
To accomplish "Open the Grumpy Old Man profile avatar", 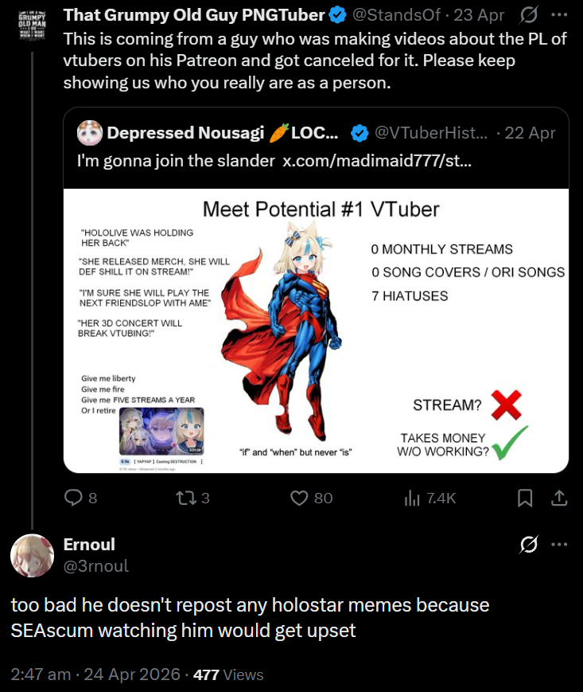I will coord(32,25).
